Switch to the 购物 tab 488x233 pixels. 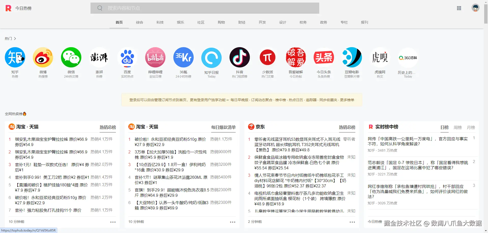click(221, 22)
